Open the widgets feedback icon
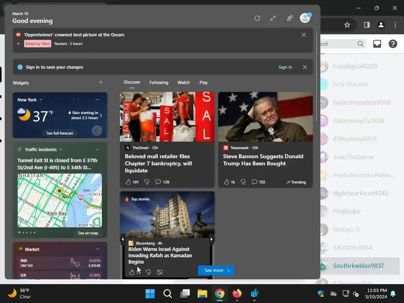The image size is (404, 303). pos(290,18)
